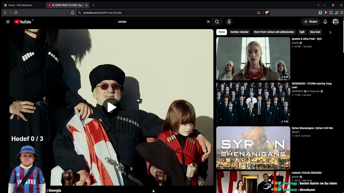
Task: Open the browser main menu
Action: [342, 13]
